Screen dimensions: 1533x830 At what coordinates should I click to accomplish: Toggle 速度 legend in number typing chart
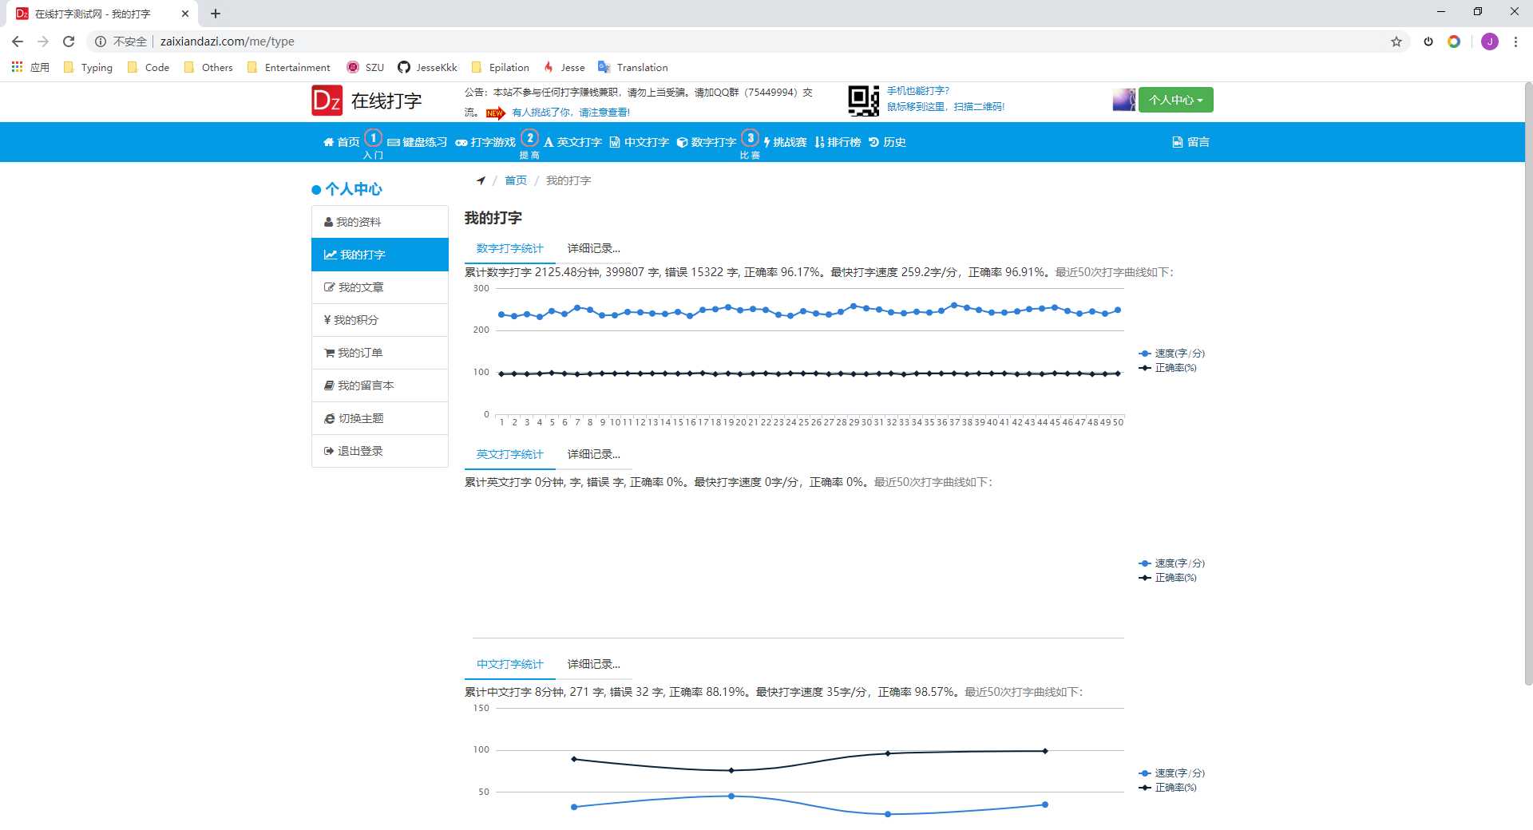(x=1171, y=354)
